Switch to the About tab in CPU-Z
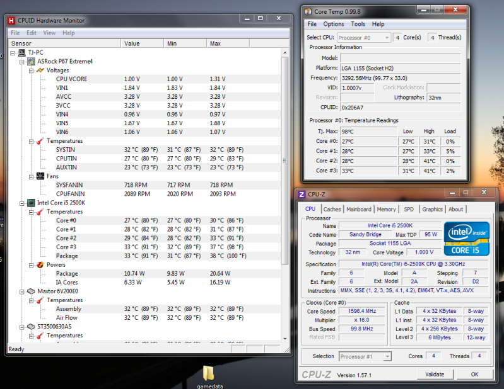 (456, 210)
